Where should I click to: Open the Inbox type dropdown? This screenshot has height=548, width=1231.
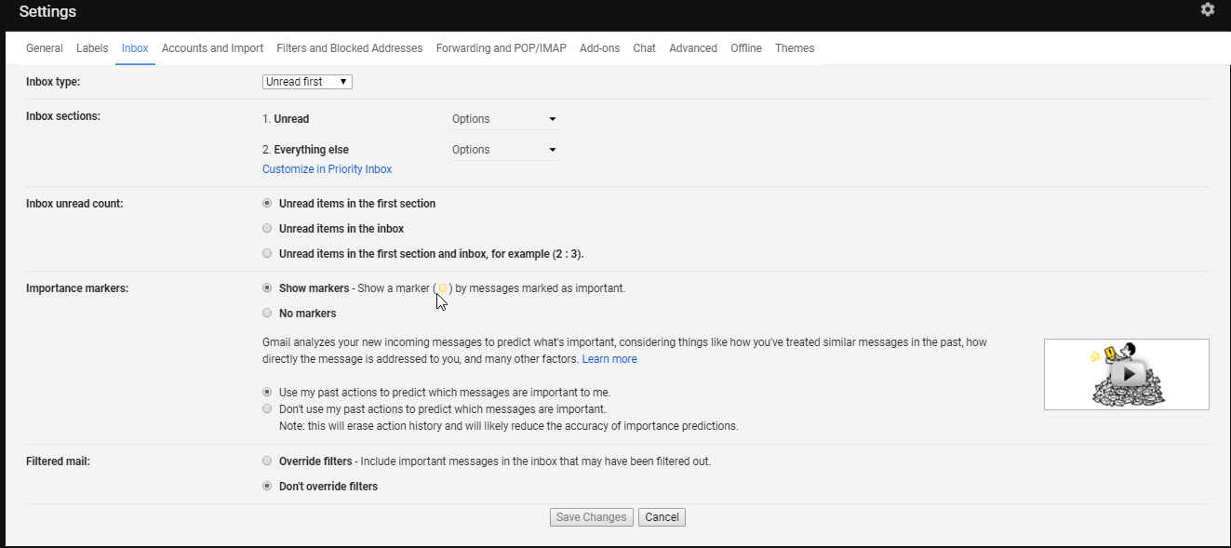(307, 82)
